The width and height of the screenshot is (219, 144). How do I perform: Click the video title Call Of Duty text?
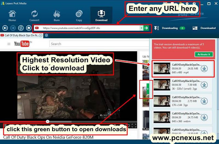pyautogui.click(x=48, y=137)
